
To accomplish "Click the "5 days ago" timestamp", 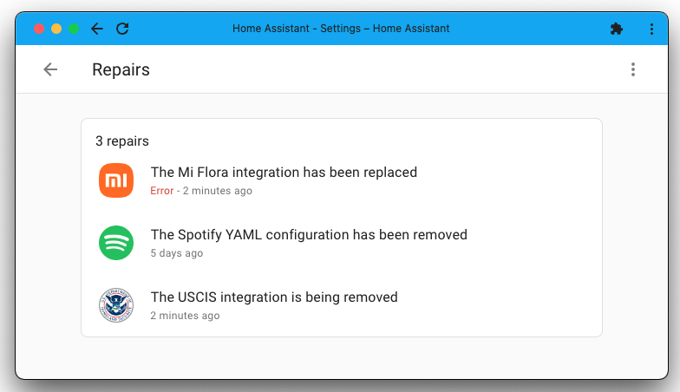I will (x=177, y=253).
